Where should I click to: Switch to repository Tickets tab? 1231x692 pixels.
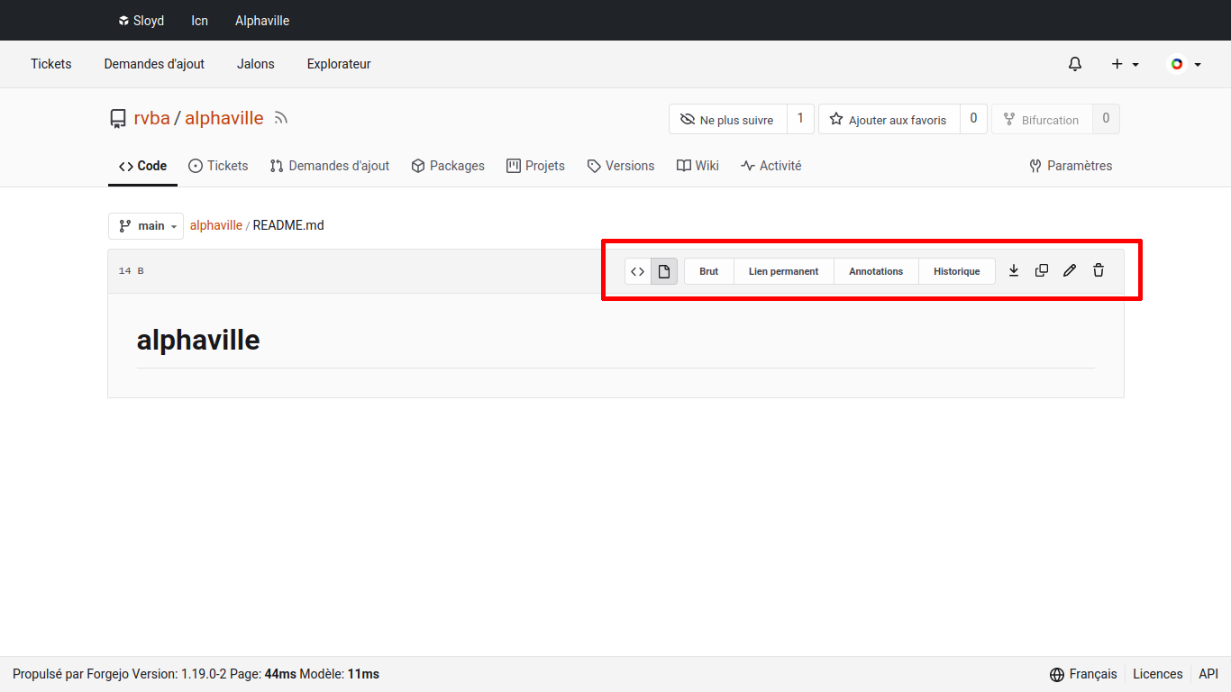tap(218, 166)
